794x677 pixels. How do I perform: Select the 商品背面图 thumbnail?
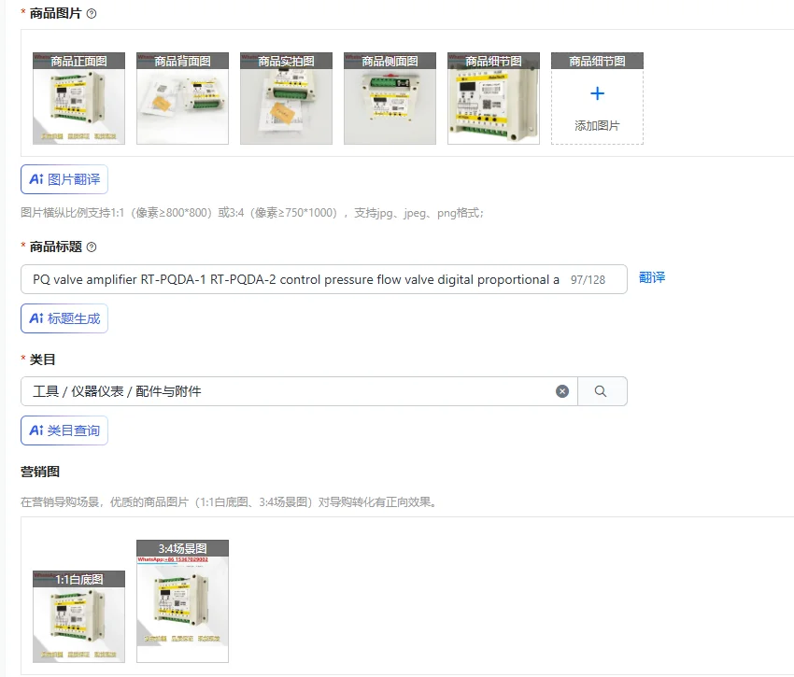[x=182, y=98]
